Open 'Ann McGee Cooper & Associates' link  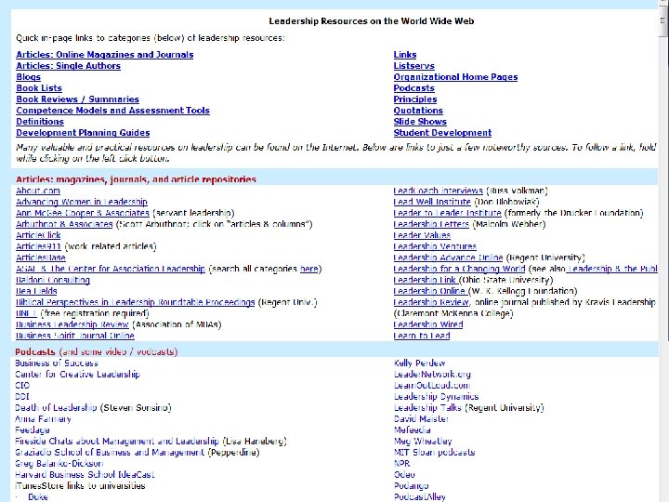(83, 213)
